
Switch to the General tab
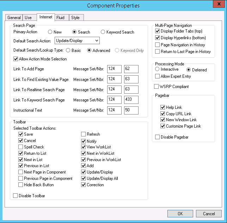14,18
